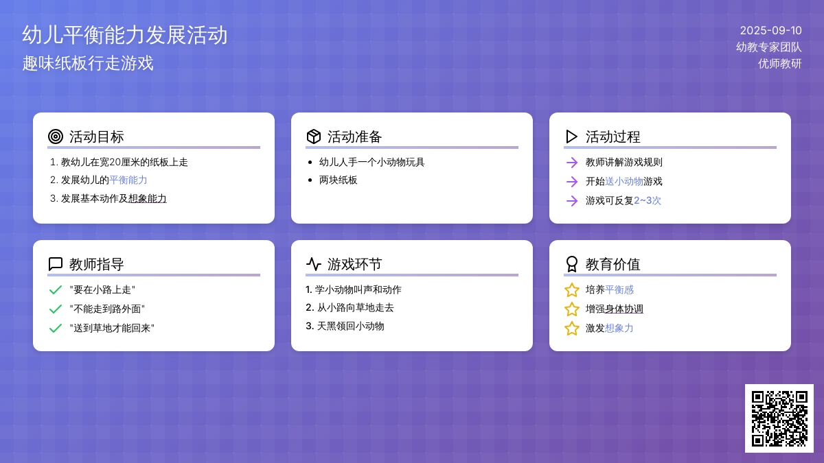Viewport: 824px width, 463px height.
Task: Select the 活动过程 card heading
Action: [613, 136]
